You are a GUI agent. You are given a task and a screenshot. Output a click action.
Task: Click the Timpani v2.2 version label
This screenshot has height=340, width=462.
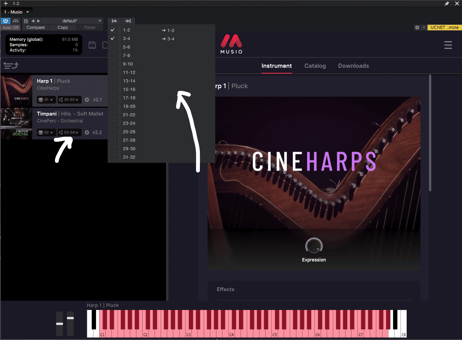pos(97,132)
